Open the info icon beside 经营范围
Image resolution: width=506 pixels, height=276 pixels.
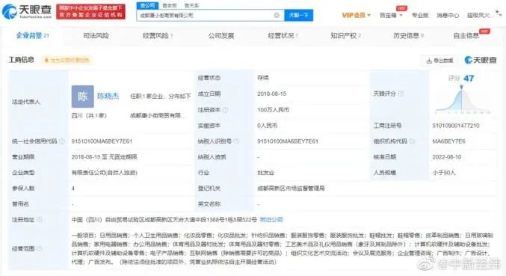pos(40,248)
